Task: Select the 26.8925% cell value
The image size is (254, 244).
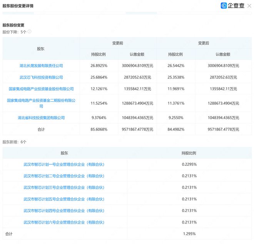Action: pos(99,66)
